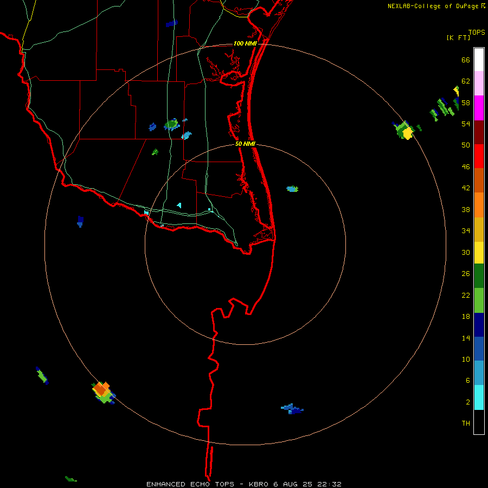Click the 'NEXLAB-College of DuPage' credit text
Screen dimensions: 488x488
click(x=433, y=6)
